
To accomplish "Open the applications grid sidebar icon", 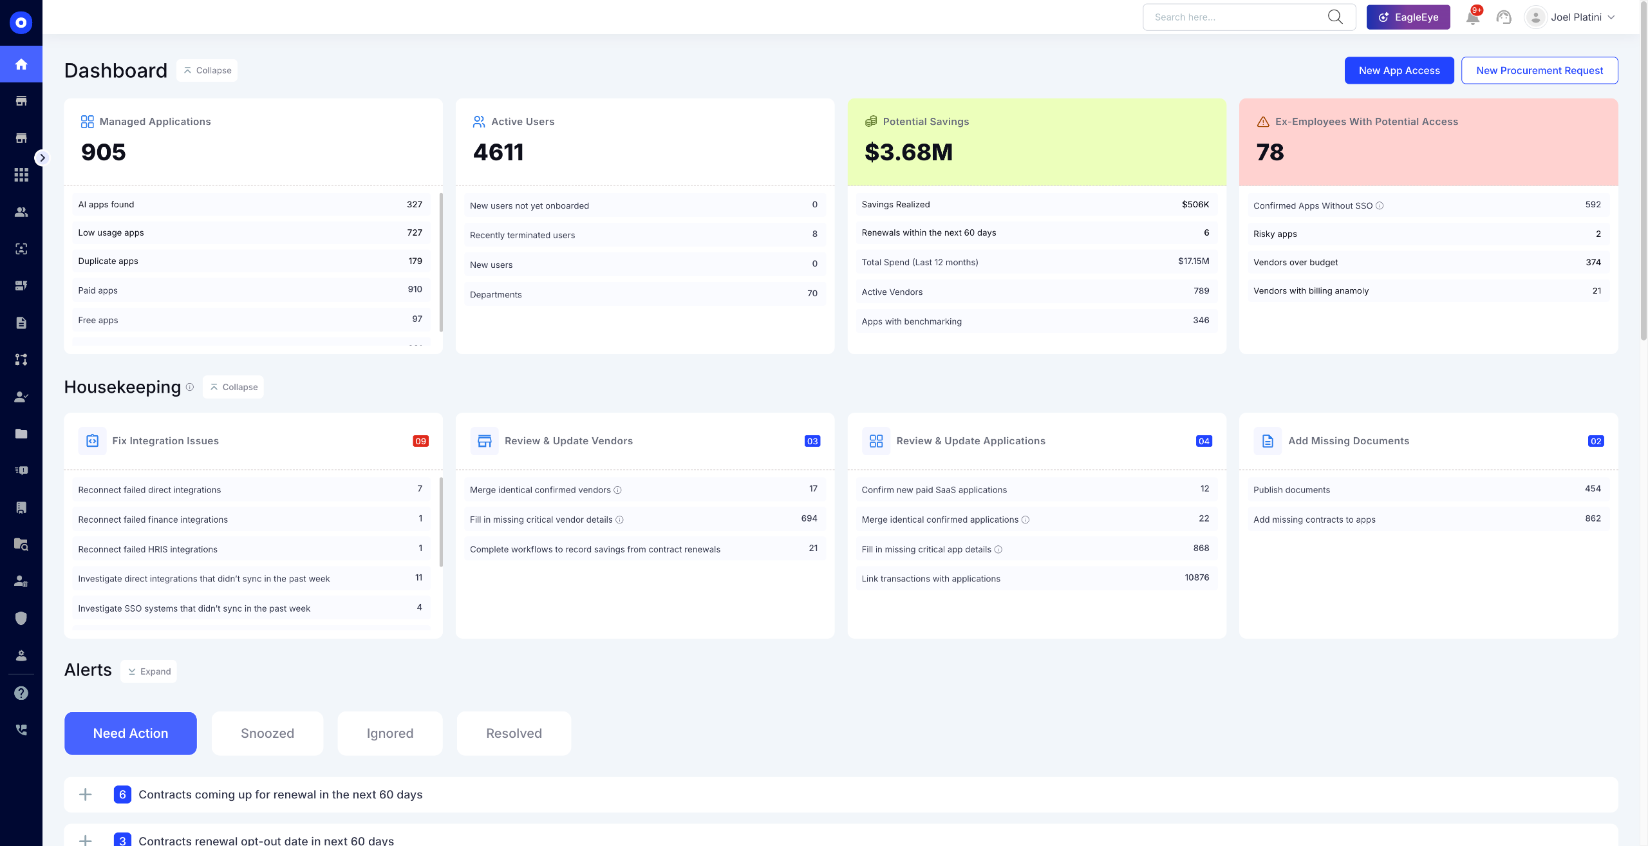I will (x=21, y=175).
